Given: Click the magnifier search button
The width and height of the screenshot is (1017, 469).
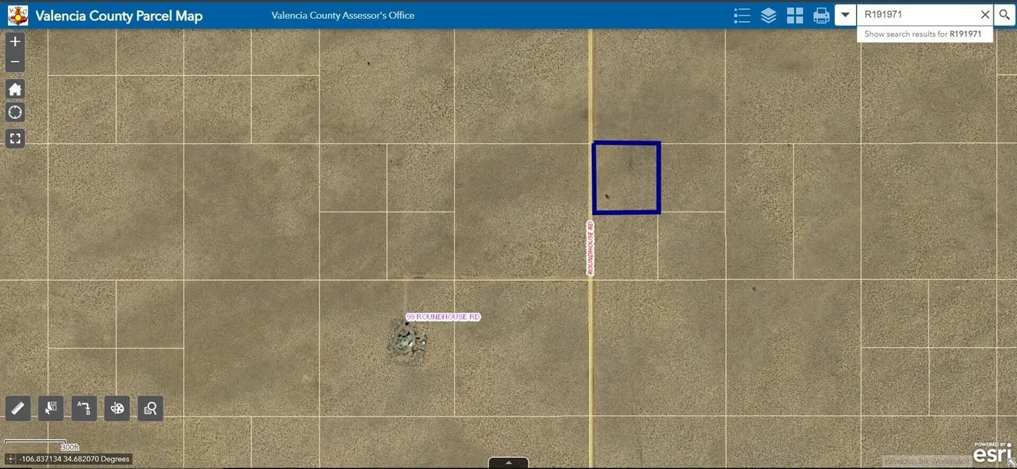Looking at the screenshot, I should (x=1004, y=15).
